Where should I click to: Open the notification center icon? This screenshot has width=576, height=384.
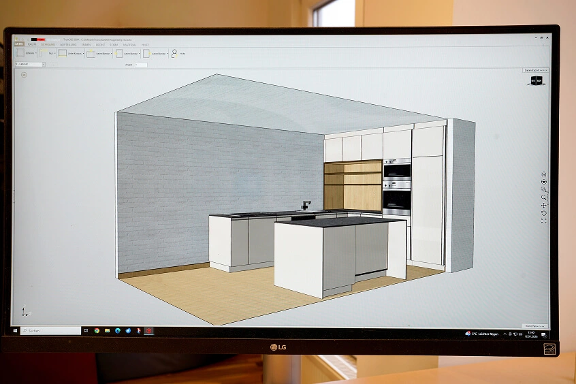[543, 335]
